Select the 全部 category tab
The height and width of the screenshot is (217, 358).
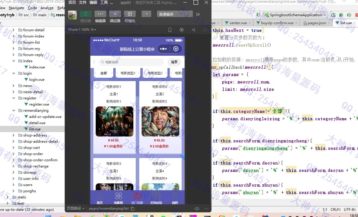pos(104,73)
